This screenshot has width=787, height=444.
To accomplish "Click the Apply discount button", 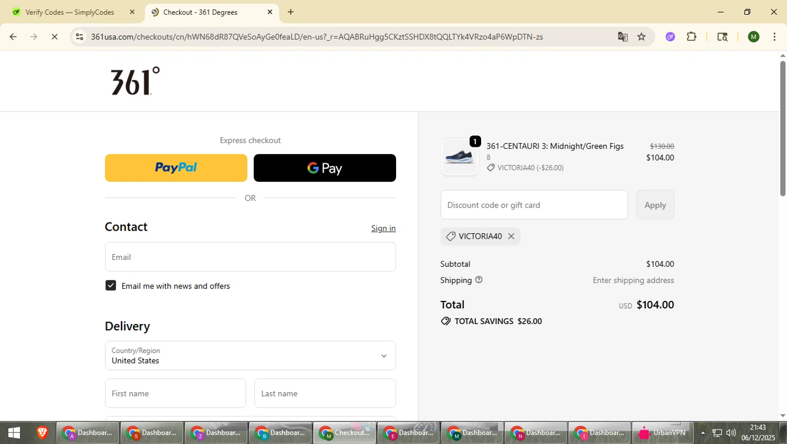I will [x=655, y=205].
